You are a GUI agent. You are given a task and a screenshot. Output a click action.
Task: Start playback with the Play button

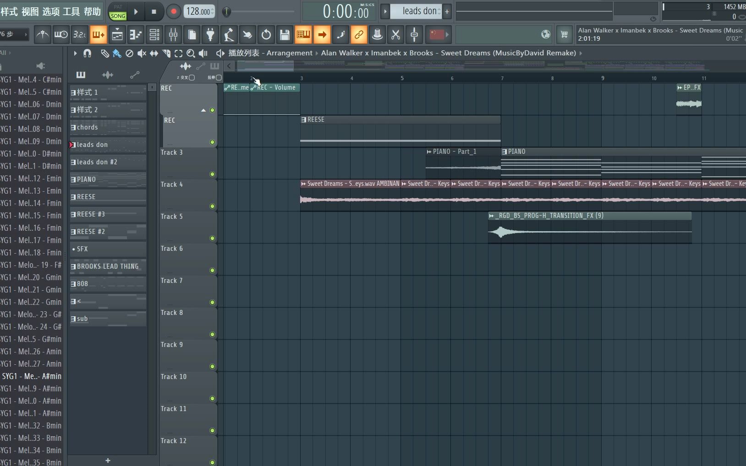[136, 11]
